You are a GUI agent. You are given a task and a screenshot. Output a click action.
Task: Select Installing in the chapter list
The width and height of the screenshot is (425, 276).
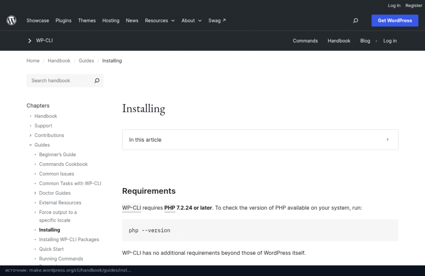(50, 230)
